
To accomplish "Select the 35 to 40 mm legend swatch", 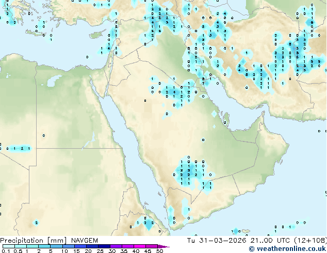I will coord(128,246).
